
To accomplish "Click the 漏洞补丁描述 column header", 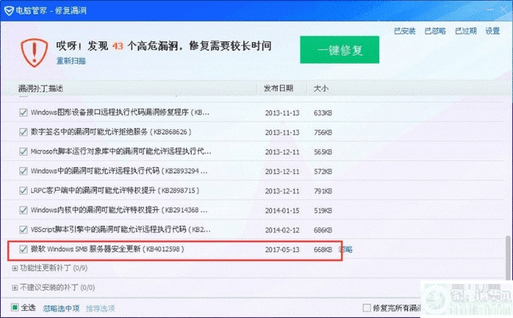I will click(x=41, y=88).
